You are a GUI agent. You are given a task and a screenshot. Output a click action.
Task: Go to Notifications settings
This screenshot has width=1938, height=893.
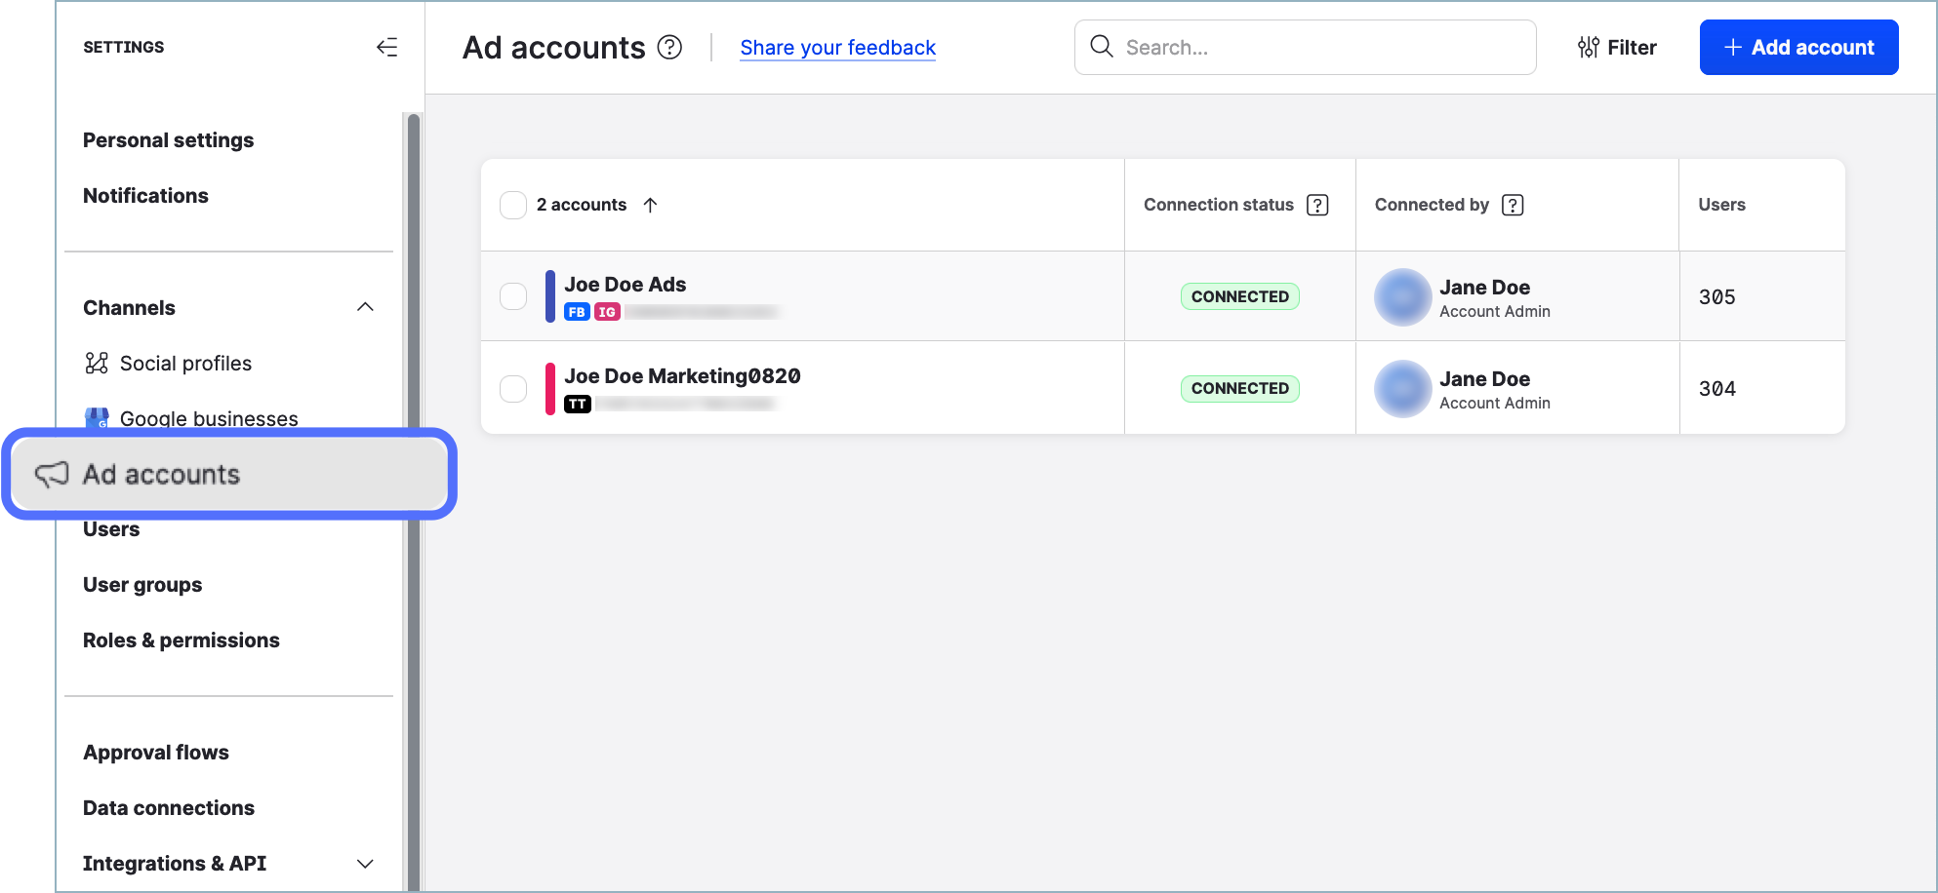pyautogui.click(x=145, y=195)
